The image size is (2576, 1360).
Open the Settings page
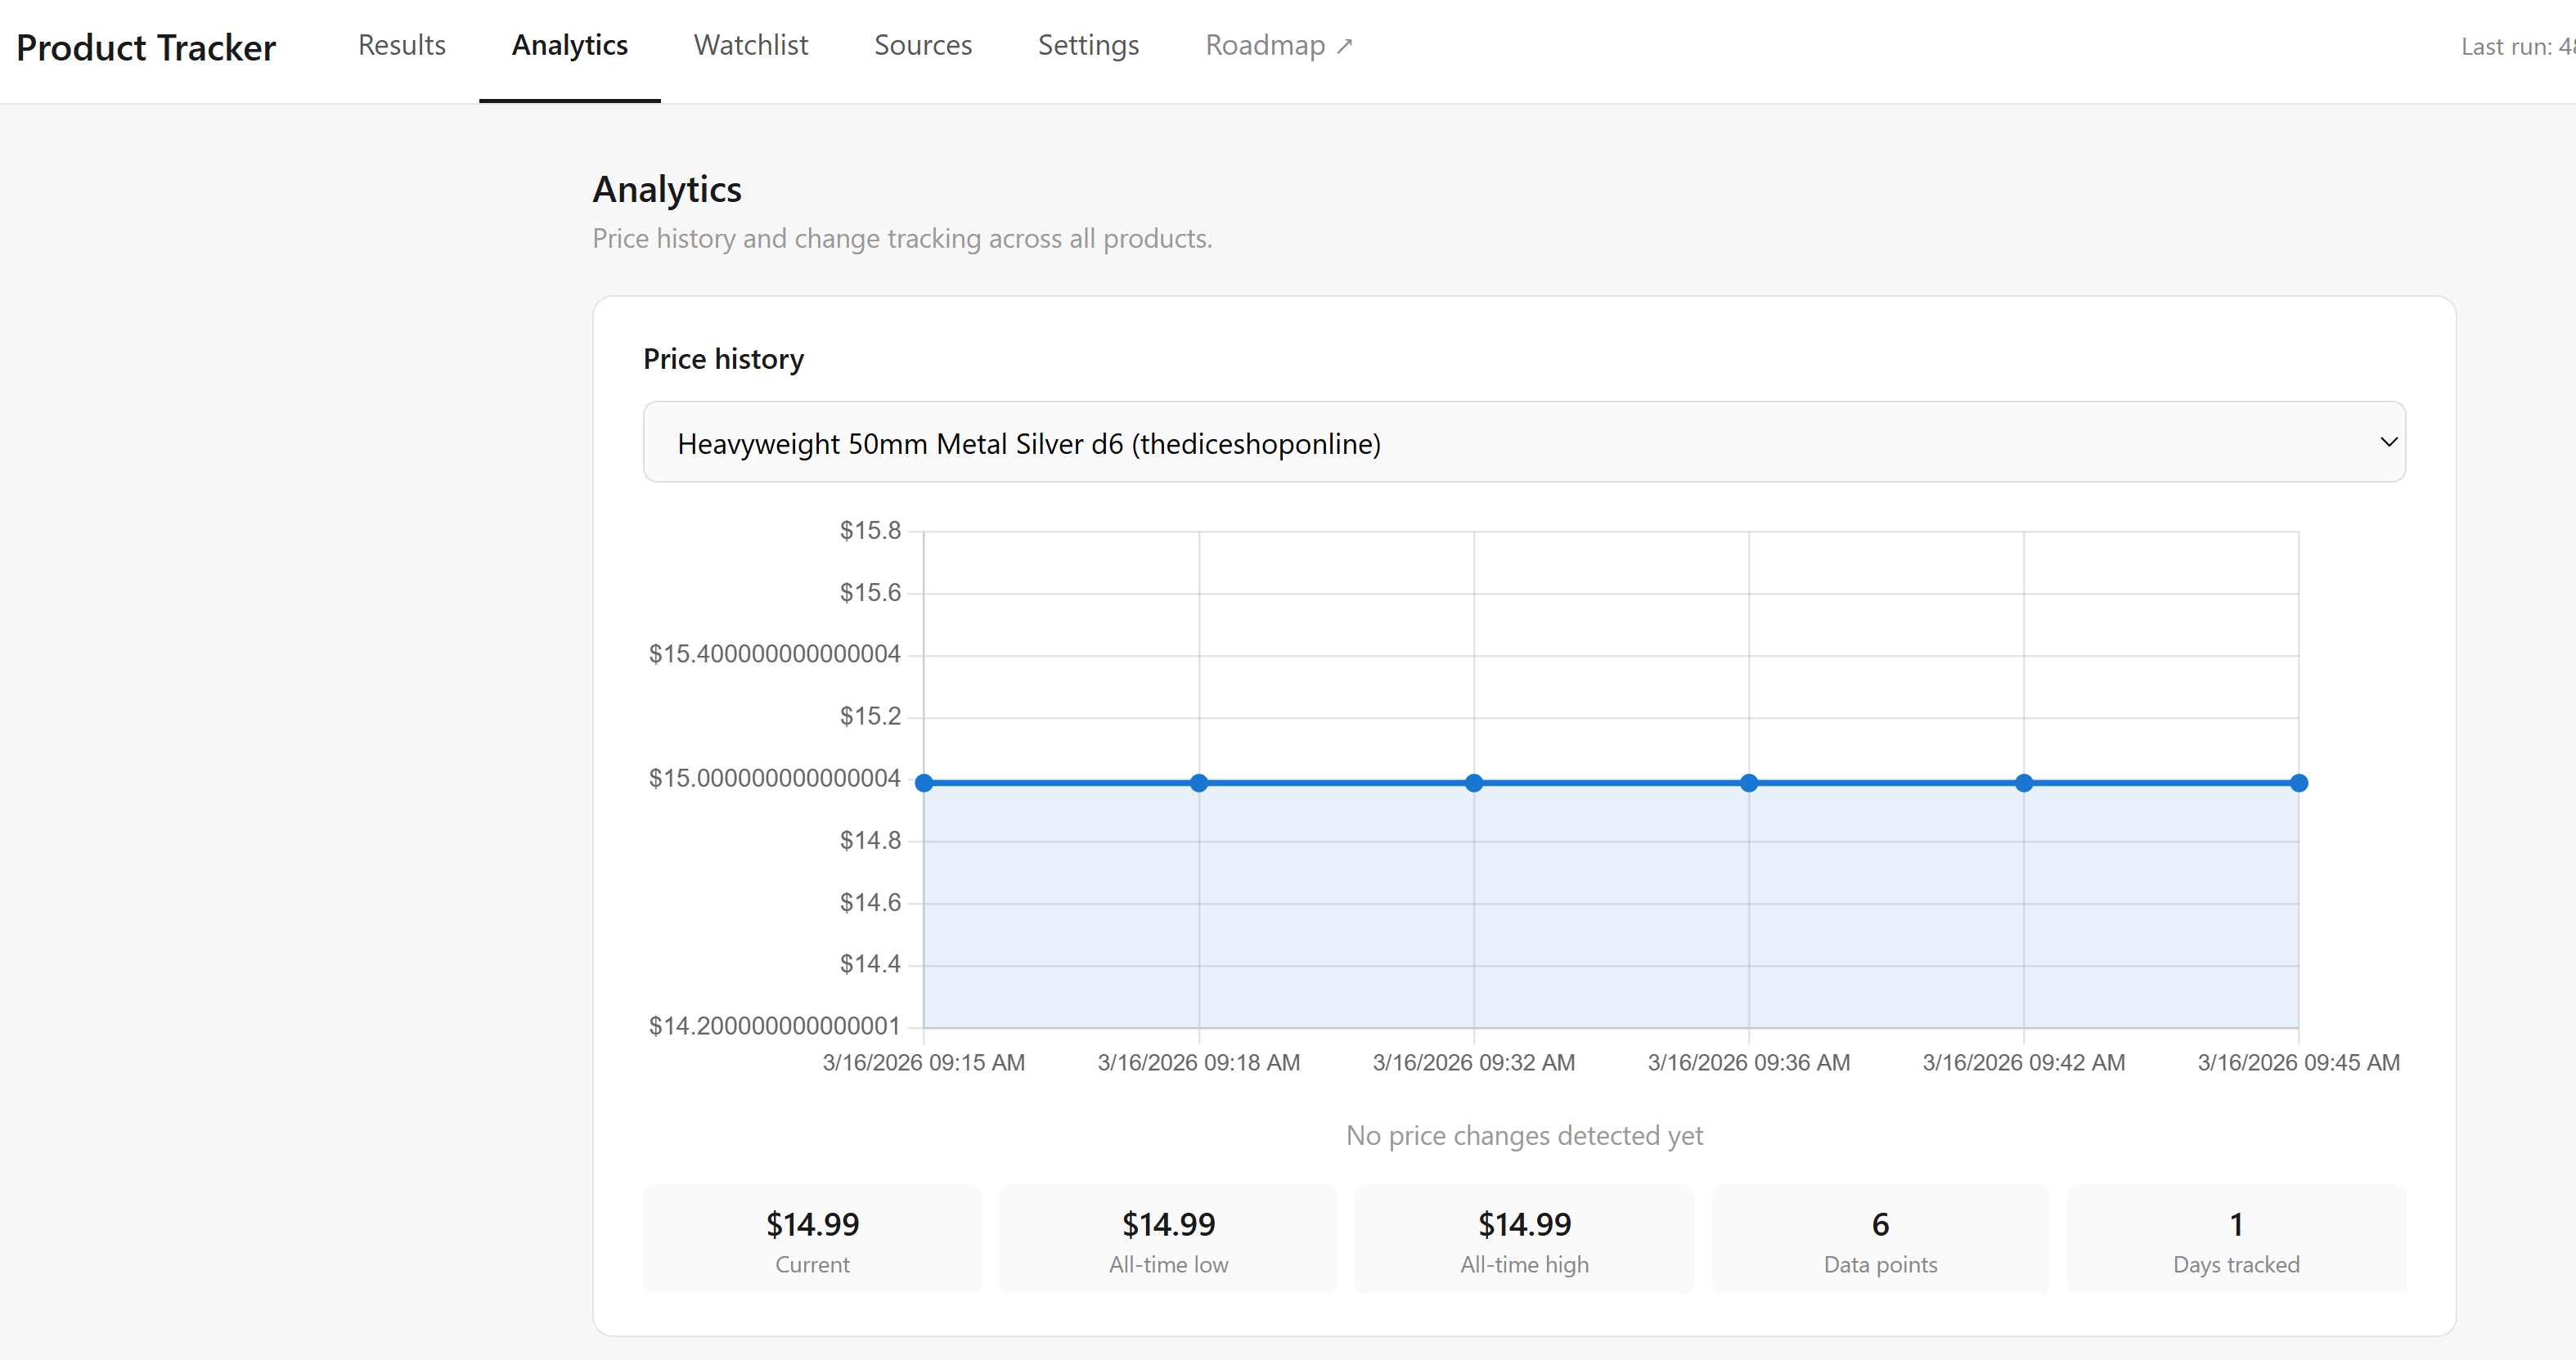click(x=1088, y=45)
